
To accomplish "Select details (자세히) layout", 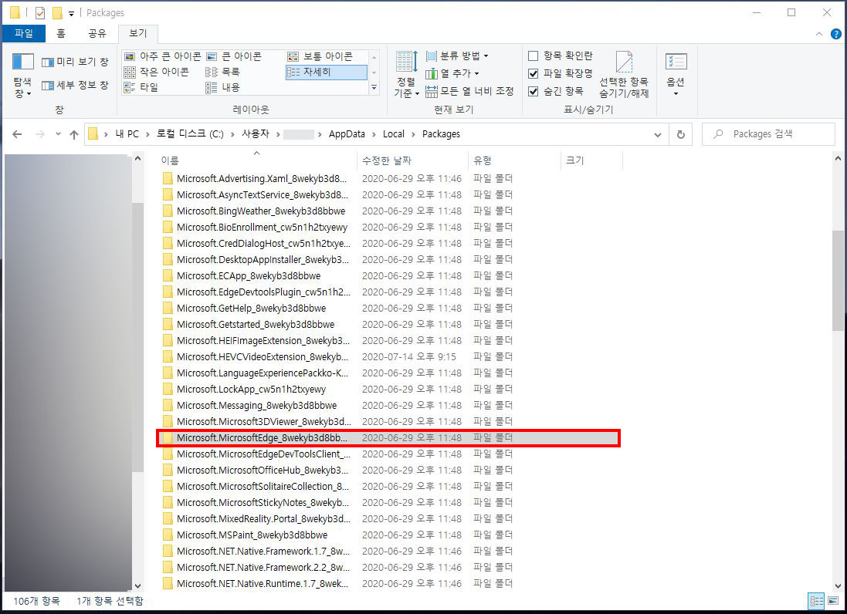I will [327, 72].
